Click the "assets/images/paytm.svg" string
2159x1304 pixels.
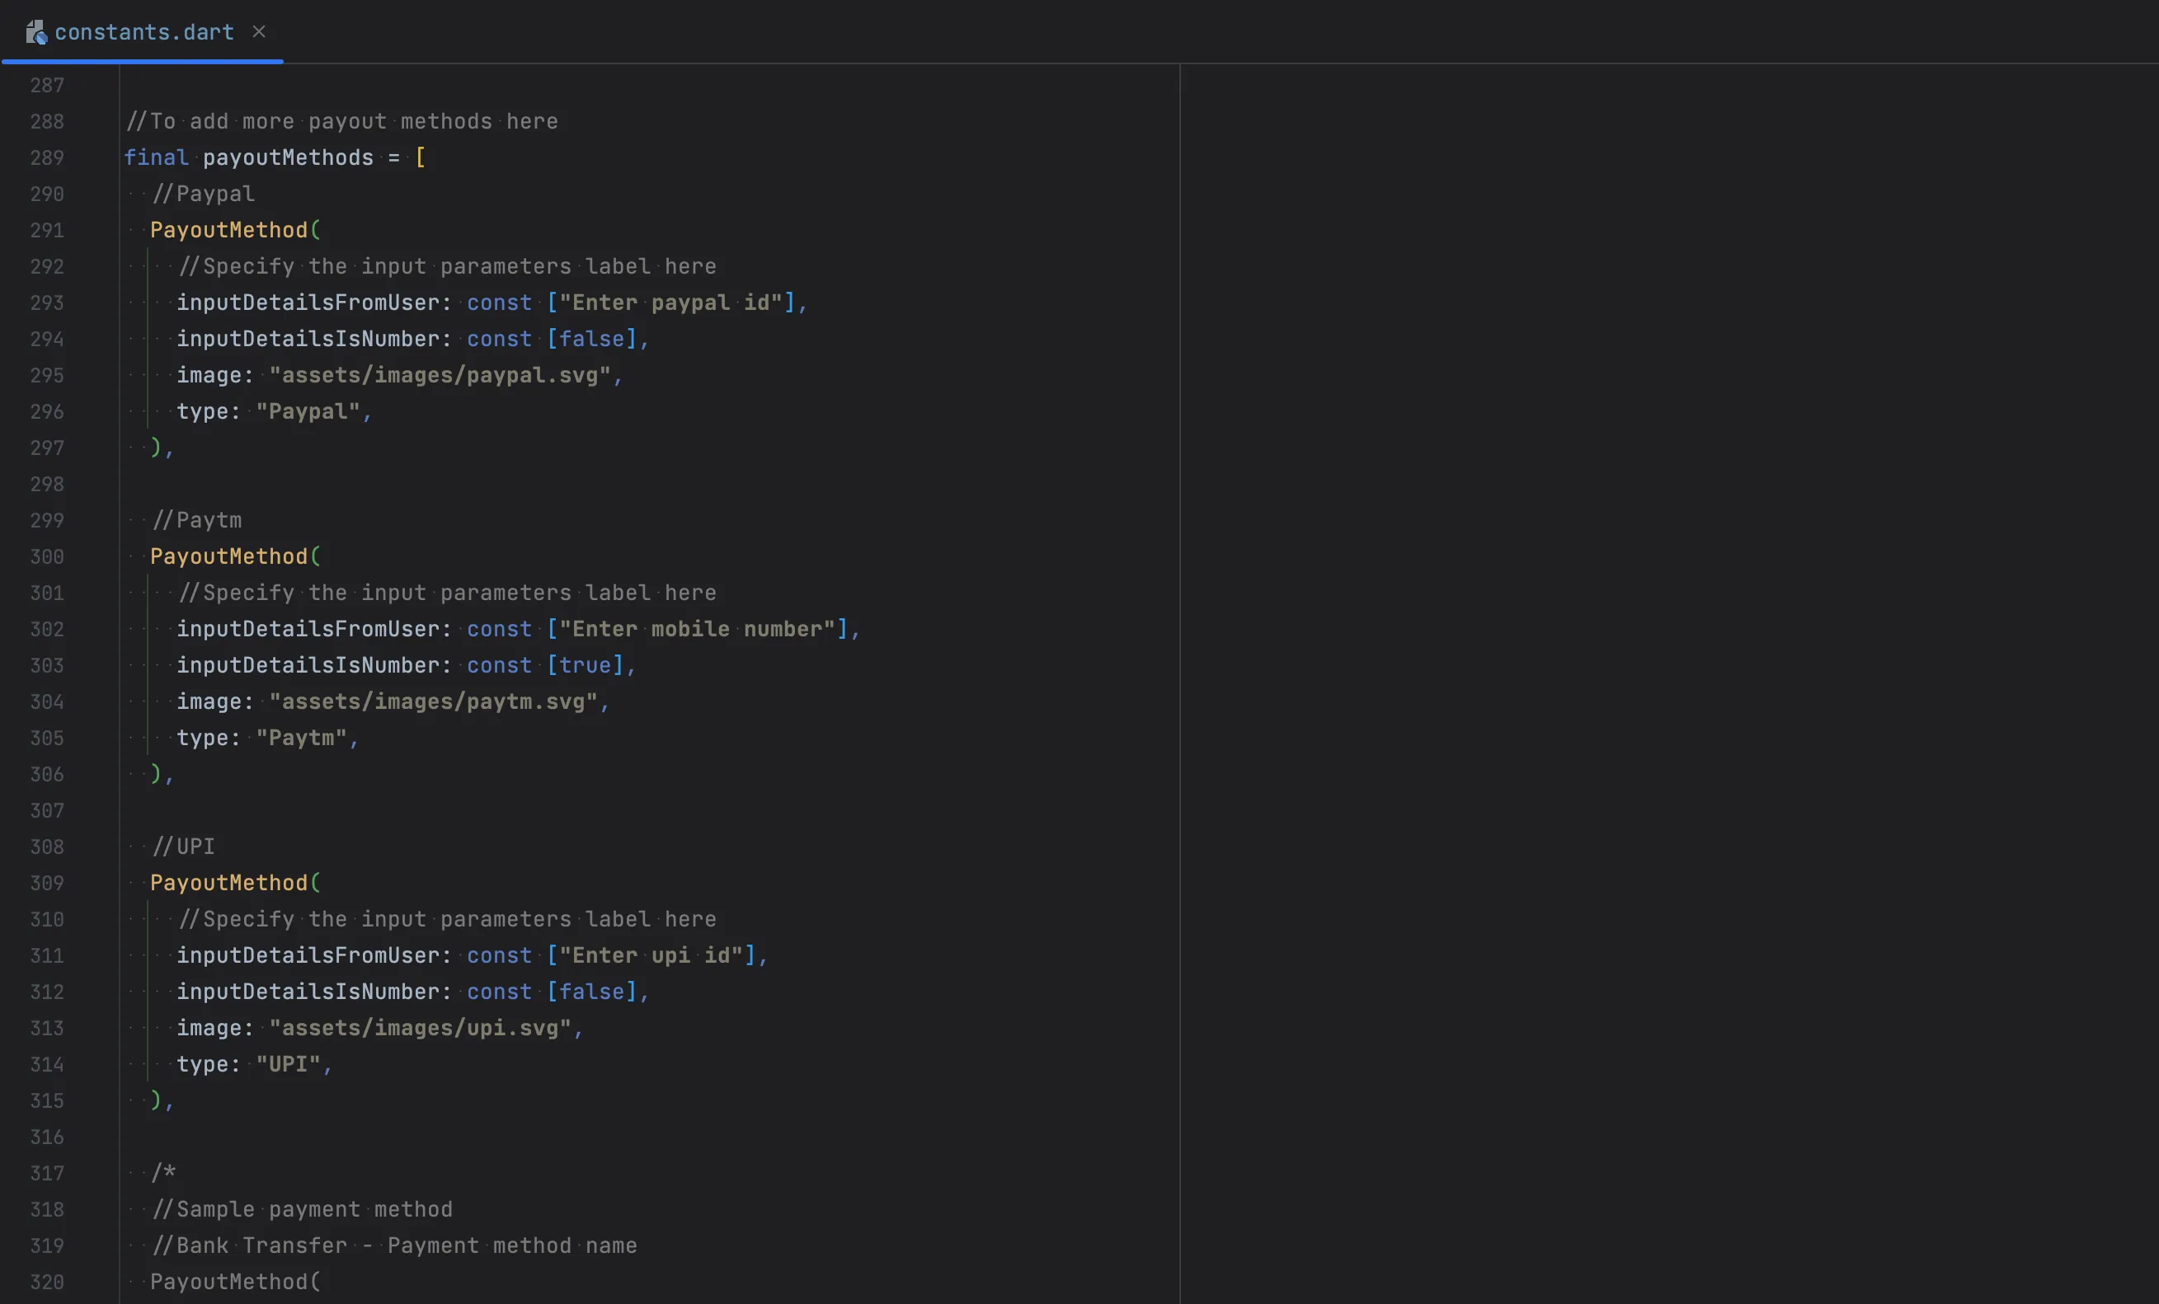434,702
